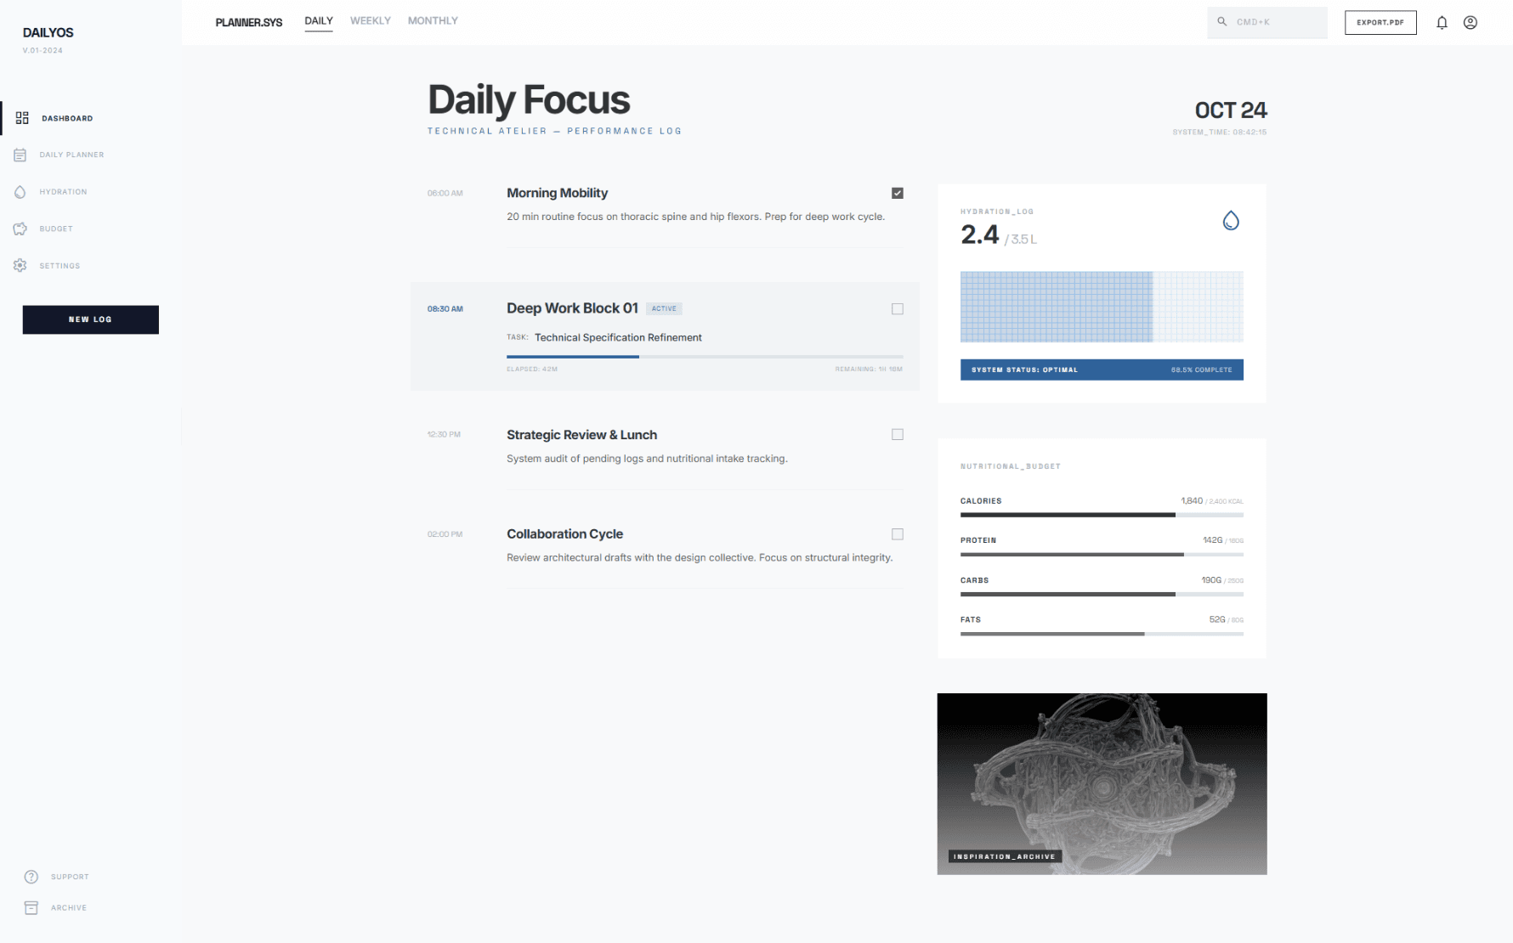
Task: Open Settings using the gear icon
Action: [20, 265]
